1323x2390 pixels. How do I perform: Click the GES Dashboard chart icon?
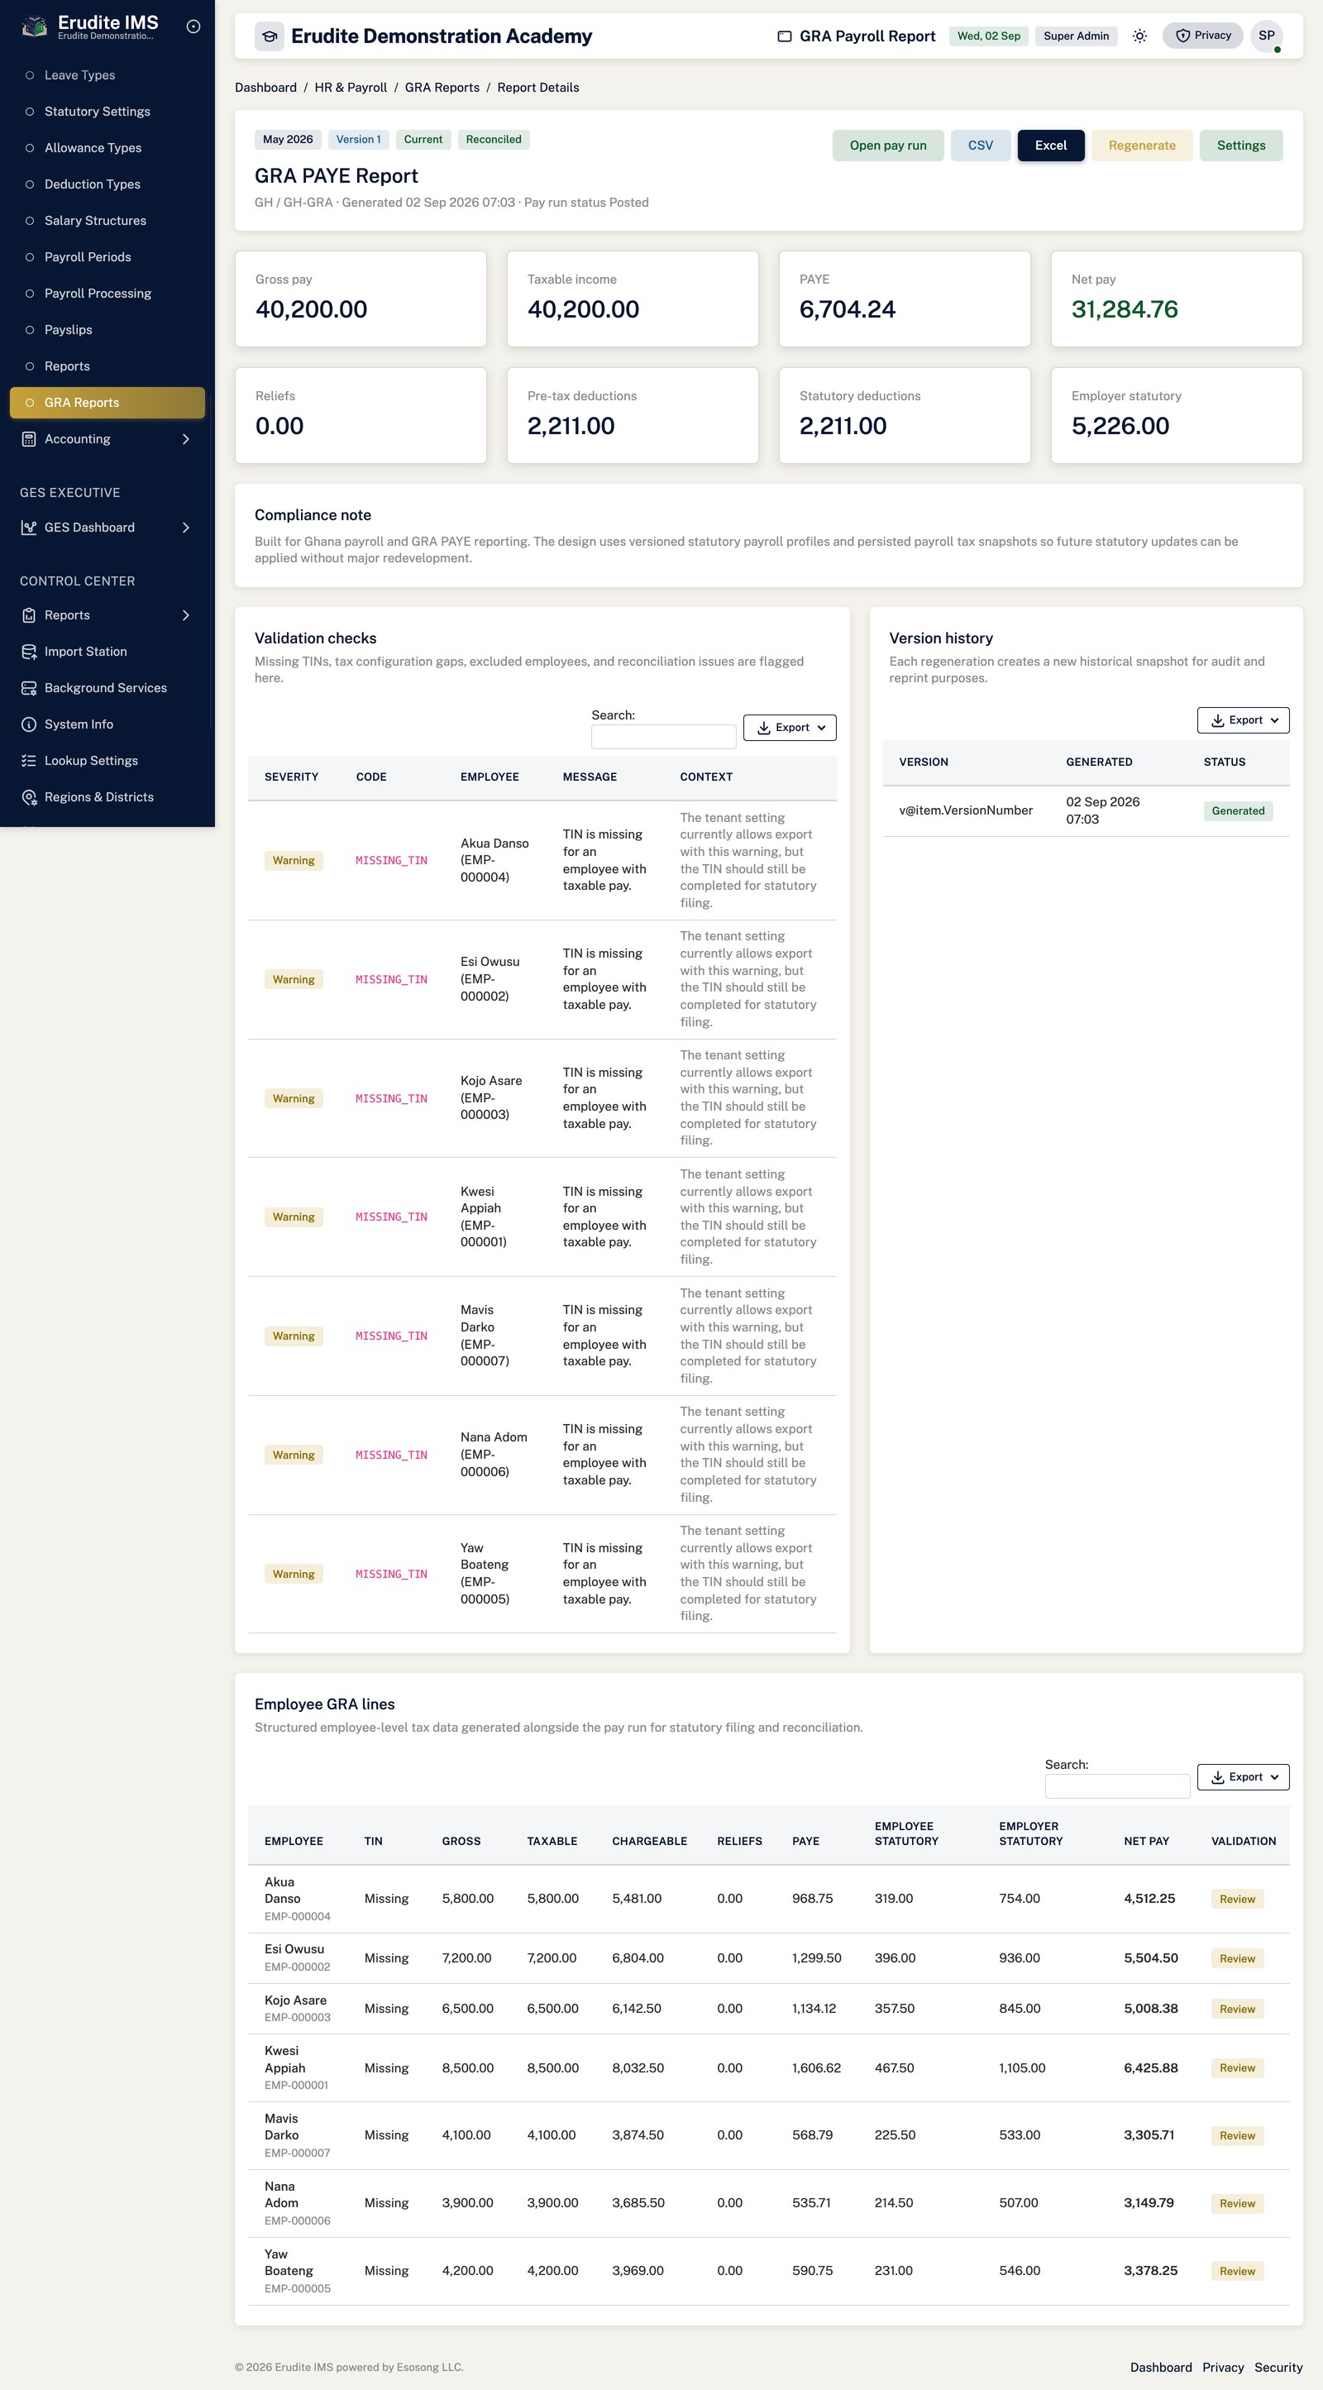point(29,527)
